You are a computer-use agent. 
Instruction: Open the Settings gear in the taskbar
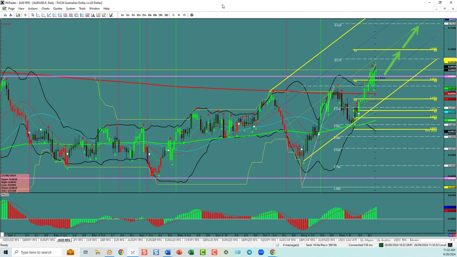(226, 252)
